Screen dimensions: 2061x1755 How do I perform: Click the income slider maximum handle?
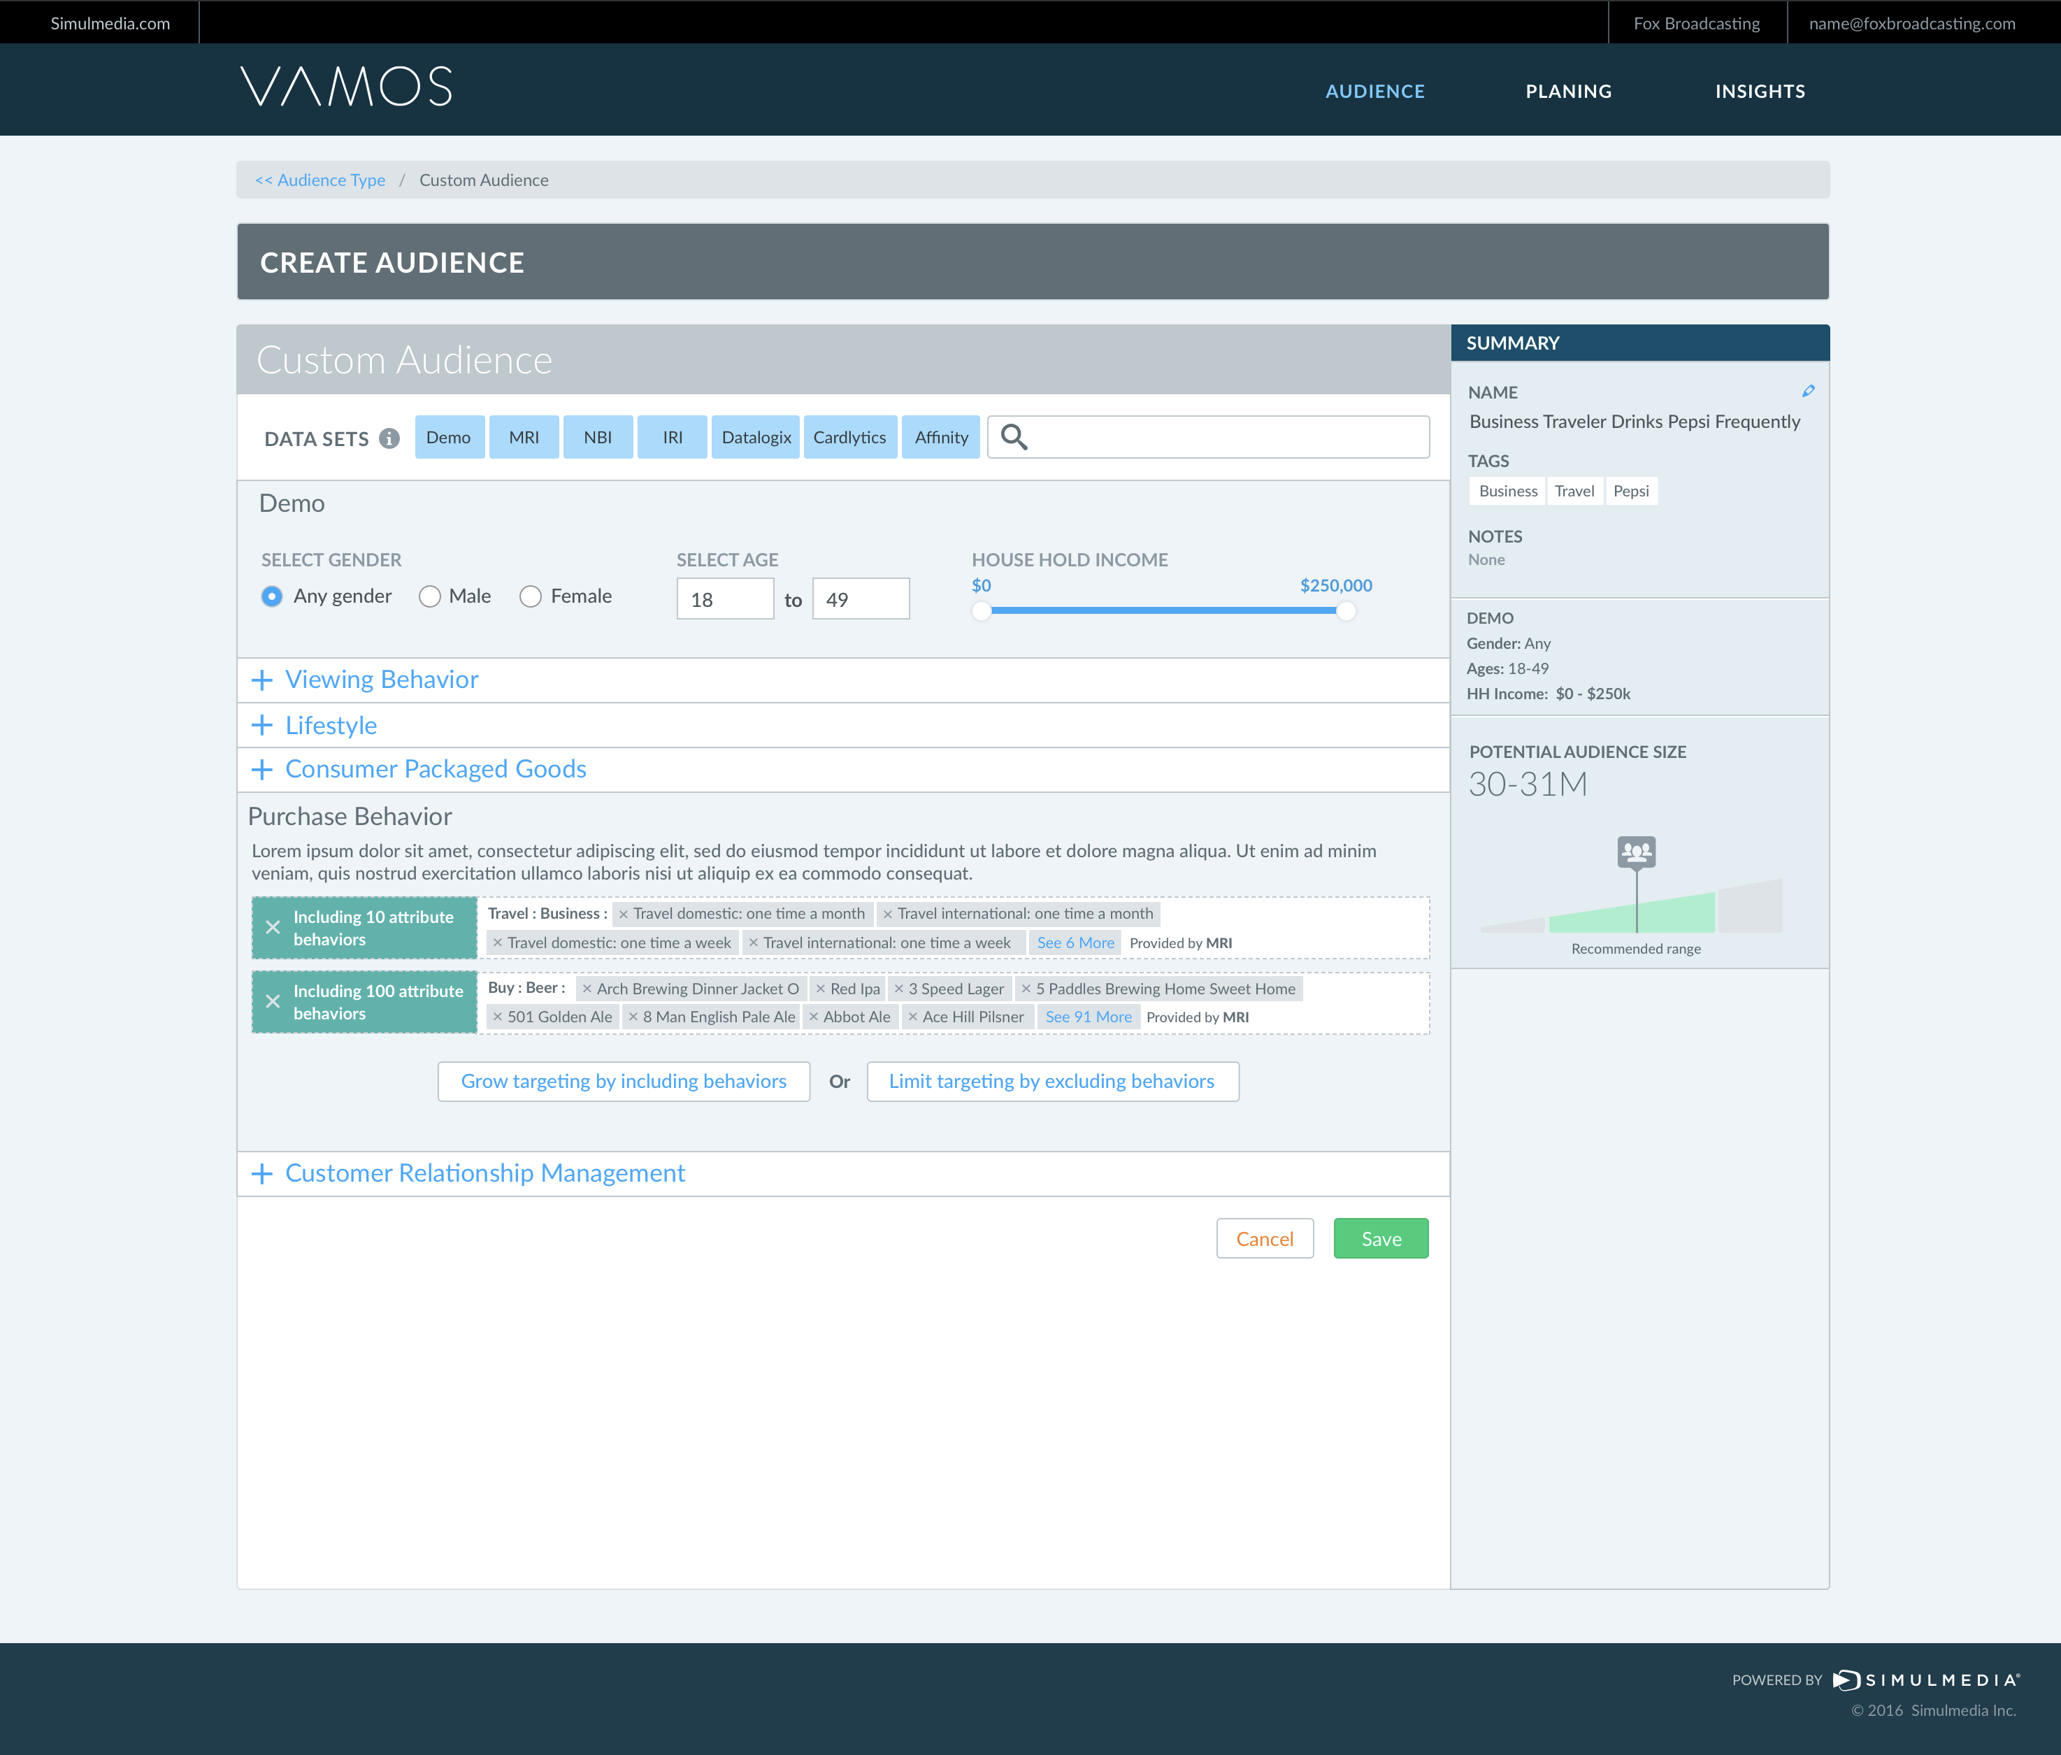pos(1346,611)
